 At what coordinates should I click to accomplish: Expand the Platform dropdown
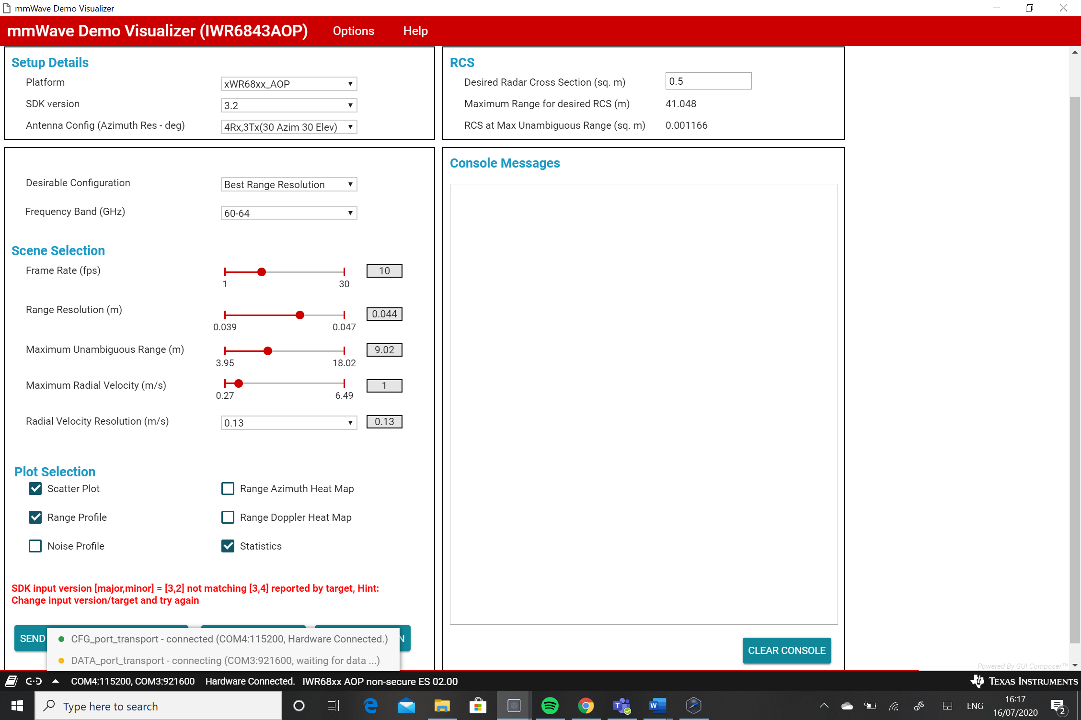click(289, 84)
